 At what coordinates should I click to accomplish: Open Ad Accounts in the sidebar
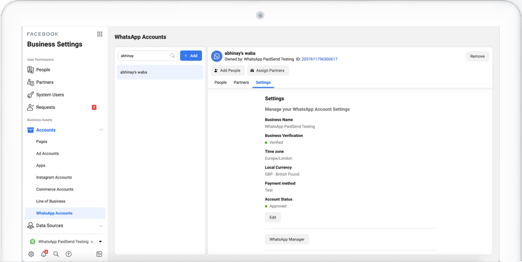click(47, 154)
